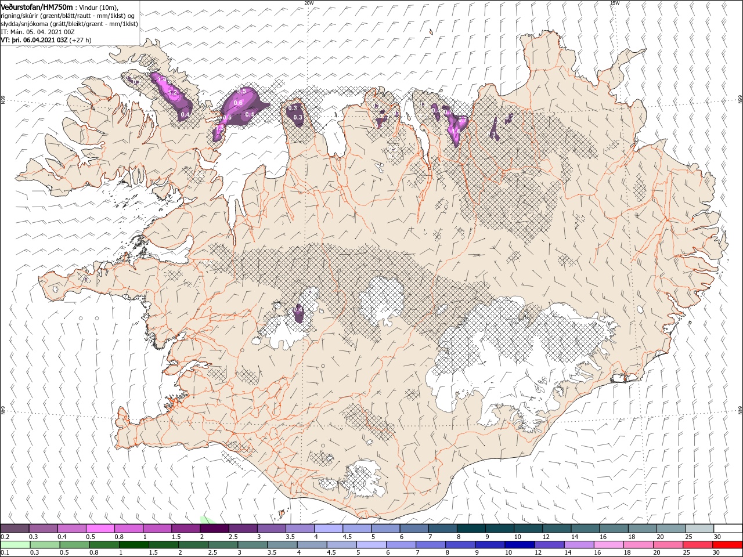Click the 'Vindur (10m),' text in header
Screen dimensions: 743x557
point(99,8)
